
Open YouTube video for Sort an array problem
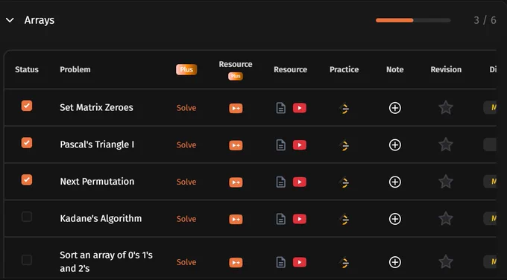300,262
